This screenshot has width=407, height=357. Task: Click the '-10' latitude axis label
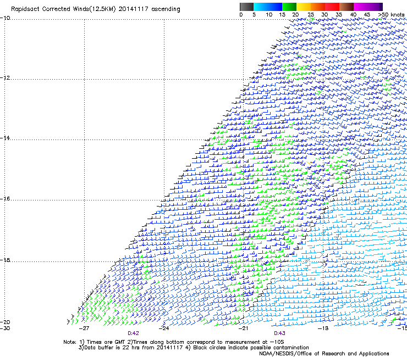[5, 18]
